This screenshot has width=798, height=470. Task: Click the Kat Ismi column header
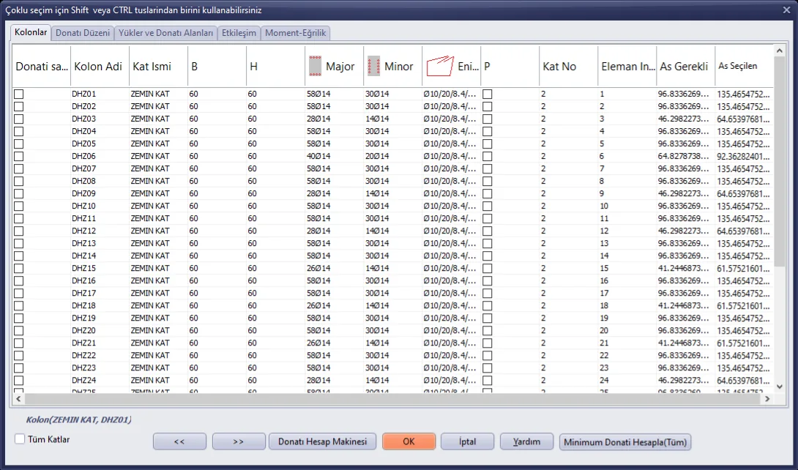[x=158, y=66]
